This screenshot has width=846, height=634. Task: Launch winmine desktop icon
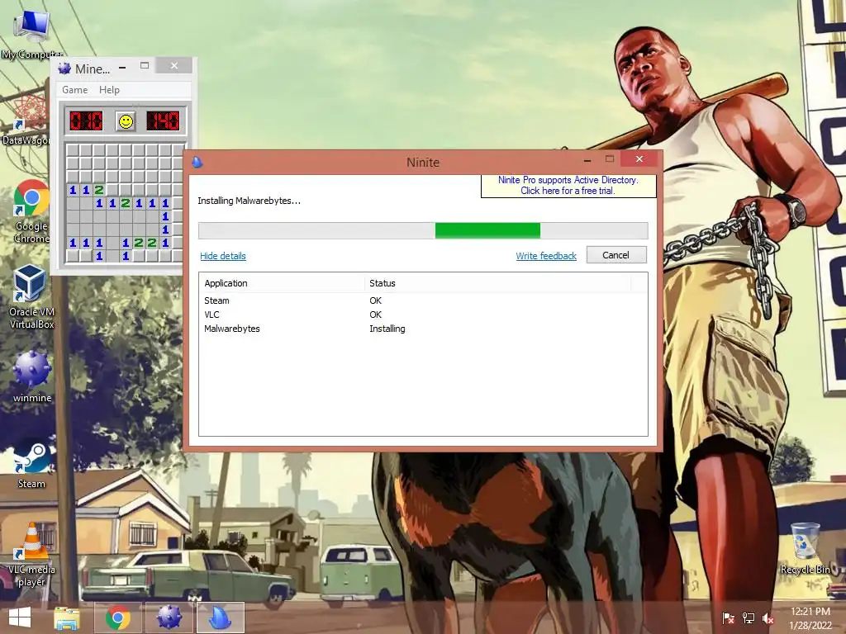pos(32,376)
